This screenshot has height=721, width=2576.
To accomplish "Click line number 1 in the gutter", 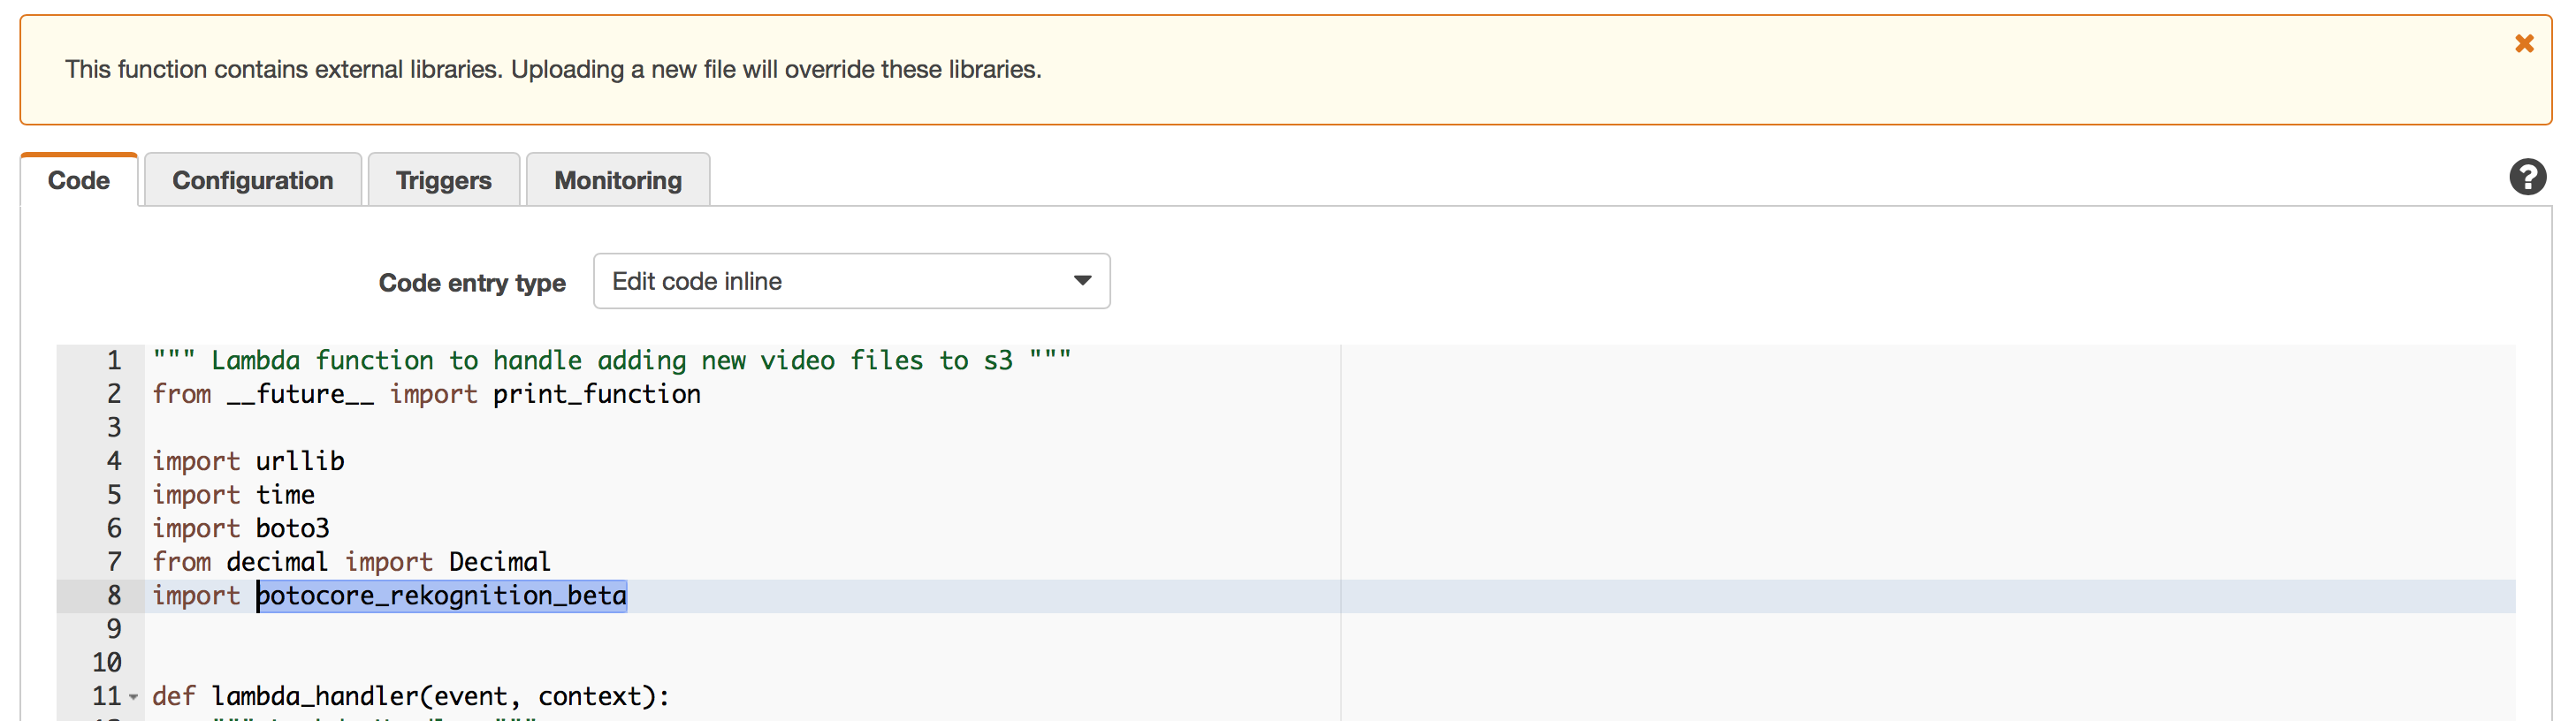I will tap(114, 361).
